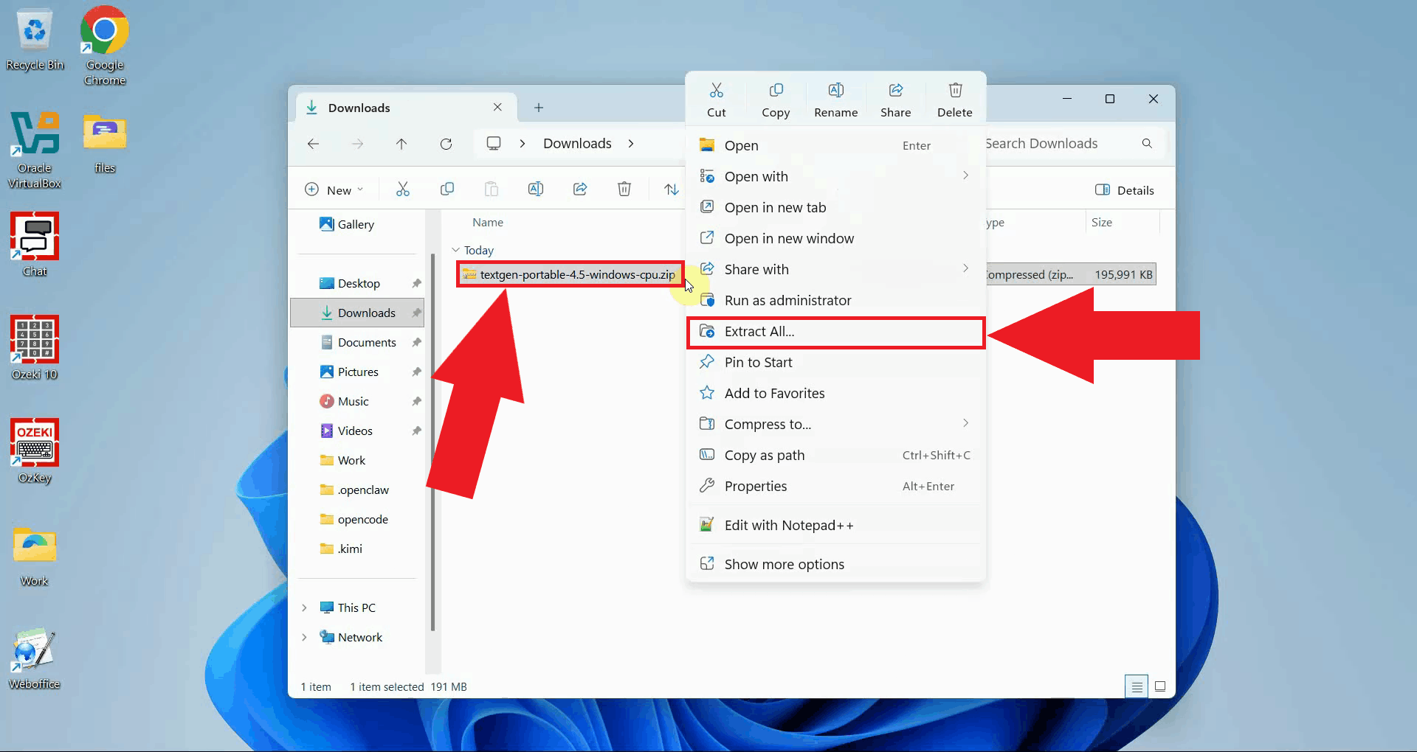Switch to details view via status bar icon
This screenshot has height=752, width=1417.
(1137, 686)
